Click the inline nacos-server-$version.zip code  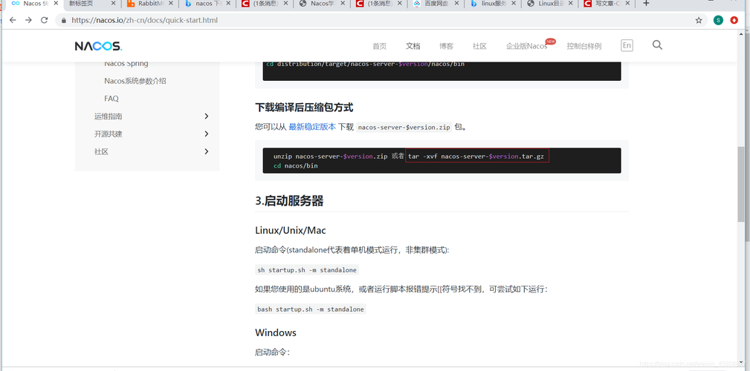pyautogui.click(x=404, y=128)
